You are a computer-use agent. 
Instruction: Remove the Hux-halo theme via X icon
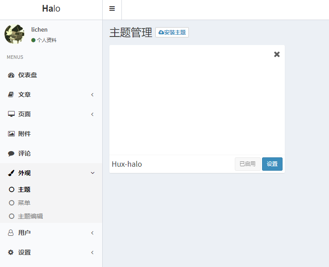tap(277, 54)
